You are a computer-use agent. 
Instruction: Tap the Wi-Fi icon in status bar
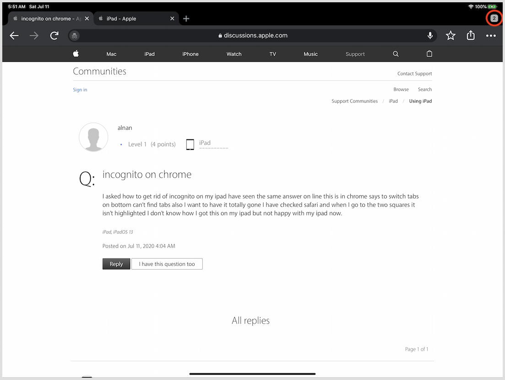coord(471,6)
